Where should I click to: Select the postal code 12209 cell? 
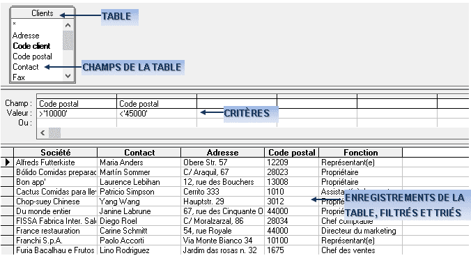click(x=292, y=162)
